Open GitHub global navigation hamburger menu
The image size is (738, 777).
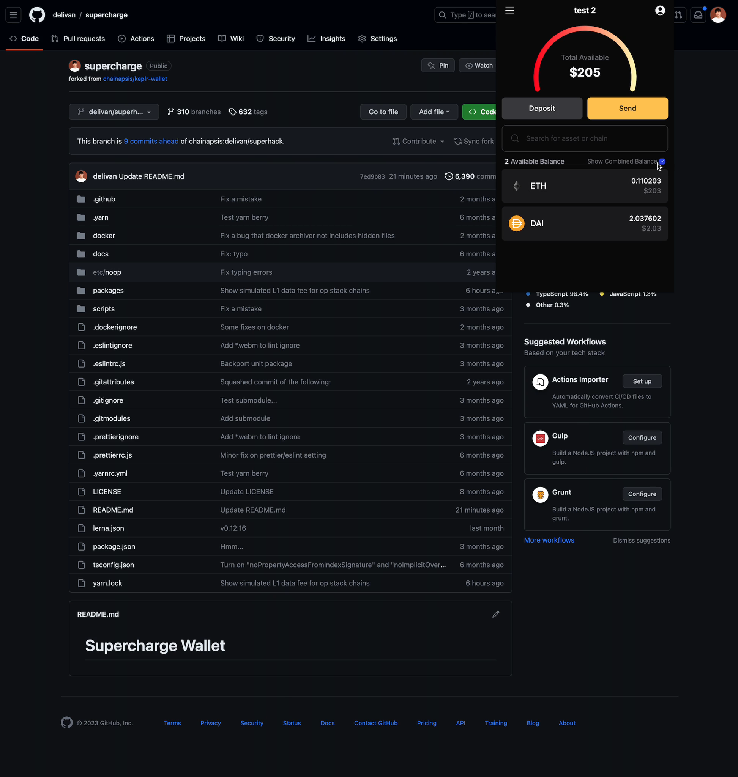(13, 15)
